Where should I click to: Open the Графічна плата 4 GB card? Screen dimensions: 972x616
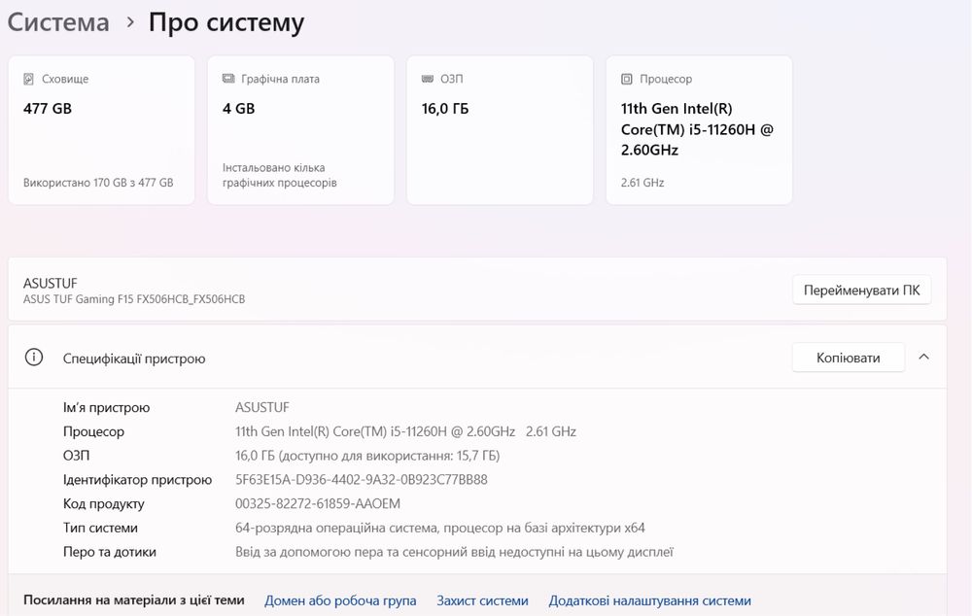coord(300,130)
